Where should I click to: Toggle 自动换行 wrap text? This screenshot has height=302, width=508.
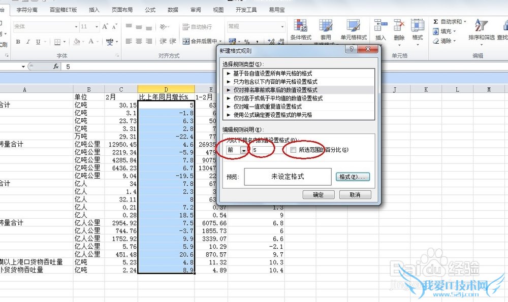(x=197, y=26)
